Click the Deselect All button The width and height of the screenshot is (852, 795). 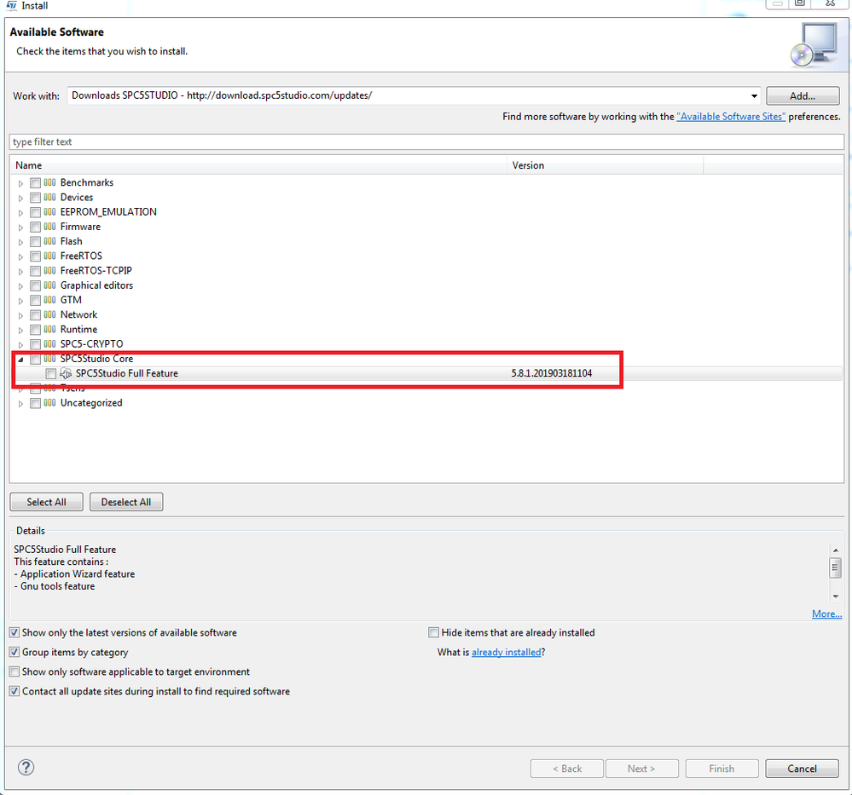coord(126,502)
